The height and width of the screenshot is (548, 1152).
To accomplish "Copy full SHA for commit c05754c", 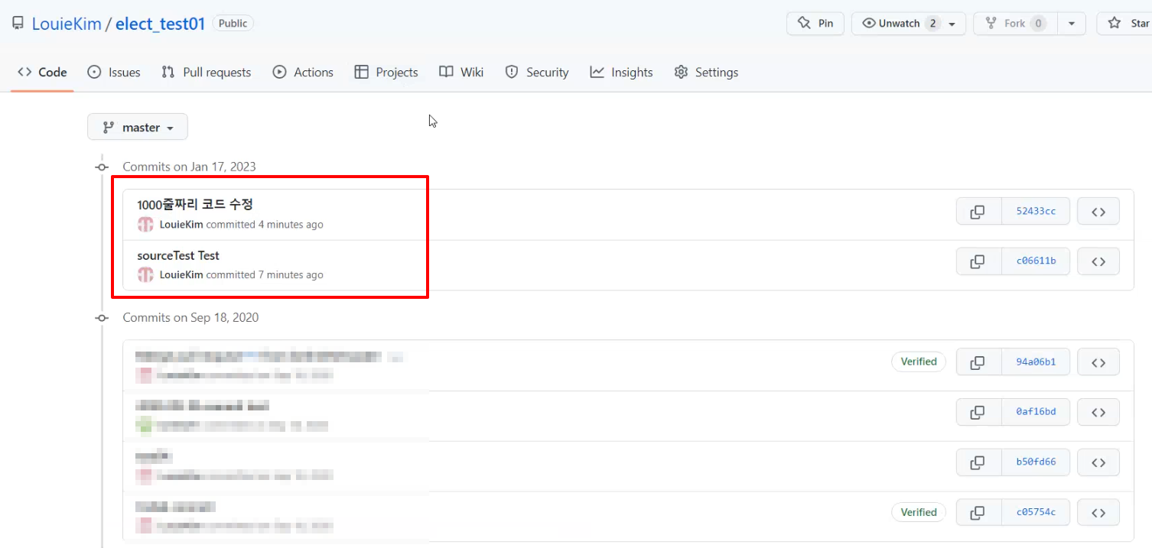I will 978,513.
